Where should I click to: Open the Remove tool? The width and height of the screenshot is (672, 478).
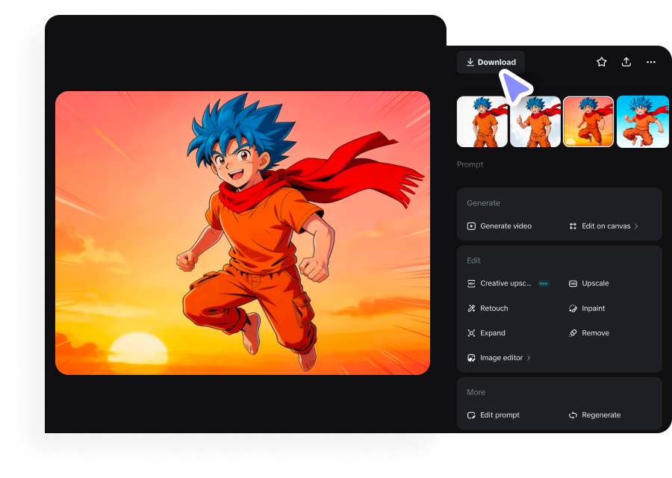(594, 332)
